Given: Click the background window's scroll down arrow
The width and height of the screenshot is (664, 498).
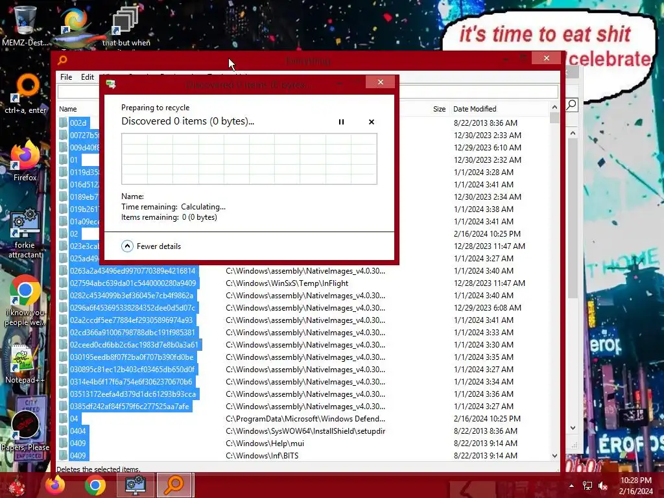Looking at the screenshot, I should [573, 428].
